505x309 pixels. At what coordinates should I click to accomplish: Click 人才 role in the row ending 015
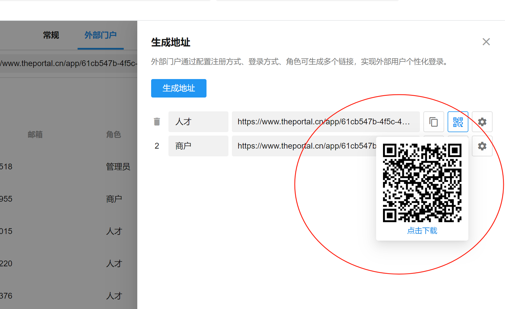[x=114, y=231]
